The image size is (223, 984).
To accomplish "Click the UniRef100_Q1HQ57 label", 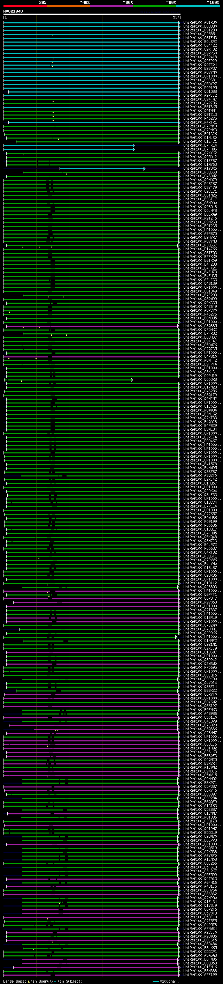I will click(200, 483).
